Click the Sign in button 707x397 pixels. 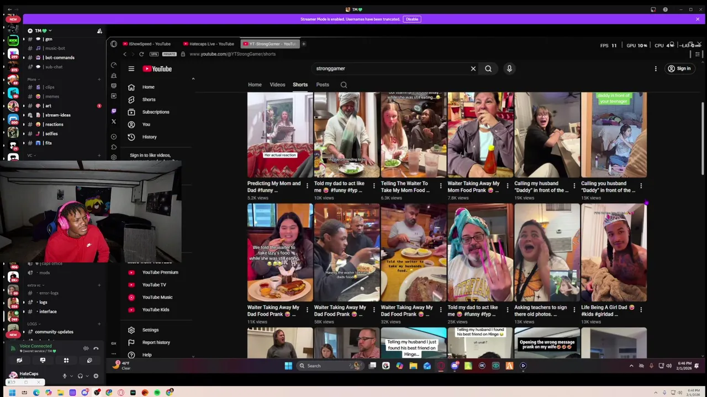click(679, 69)
